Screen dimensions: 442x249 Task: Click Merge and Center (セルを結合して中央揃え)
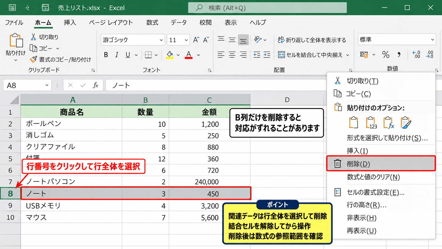tap(311, 55)
